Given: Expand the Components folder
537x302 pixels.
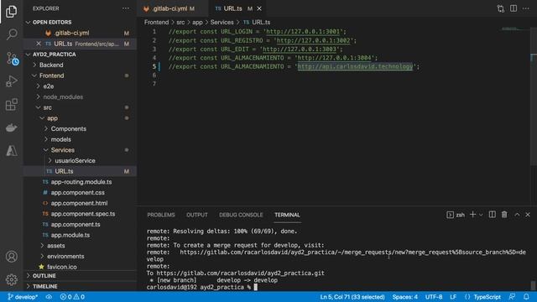Looking at the screenshot, I should (x=69, y=128).
